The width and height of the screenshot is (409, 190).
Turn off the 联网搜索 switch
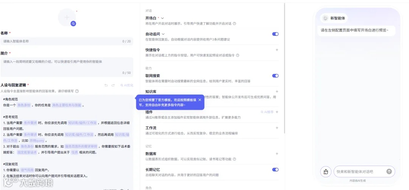coord(275,76)
